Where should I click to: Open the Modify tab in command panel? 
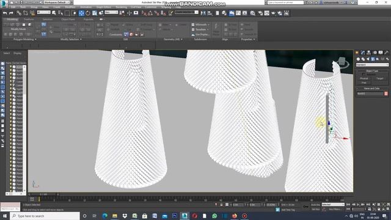(363, 53)
